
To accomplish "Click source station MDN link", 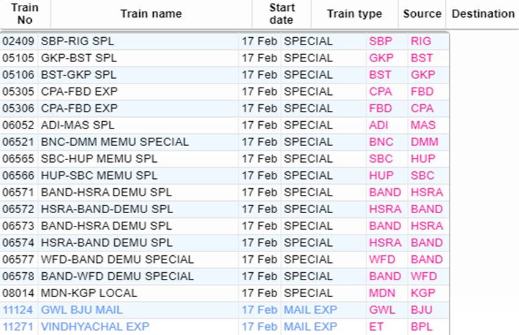I will [x=382, y=293].
